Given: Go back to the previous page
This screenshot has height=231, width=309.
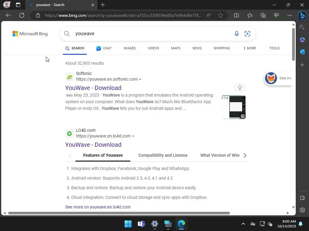Looking at the screenshot, I should 8,15.
